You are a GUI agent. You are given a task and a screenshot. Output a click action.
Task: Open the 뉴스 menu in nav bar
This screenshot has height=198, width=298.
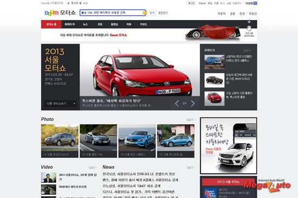[x=85, y=24]
